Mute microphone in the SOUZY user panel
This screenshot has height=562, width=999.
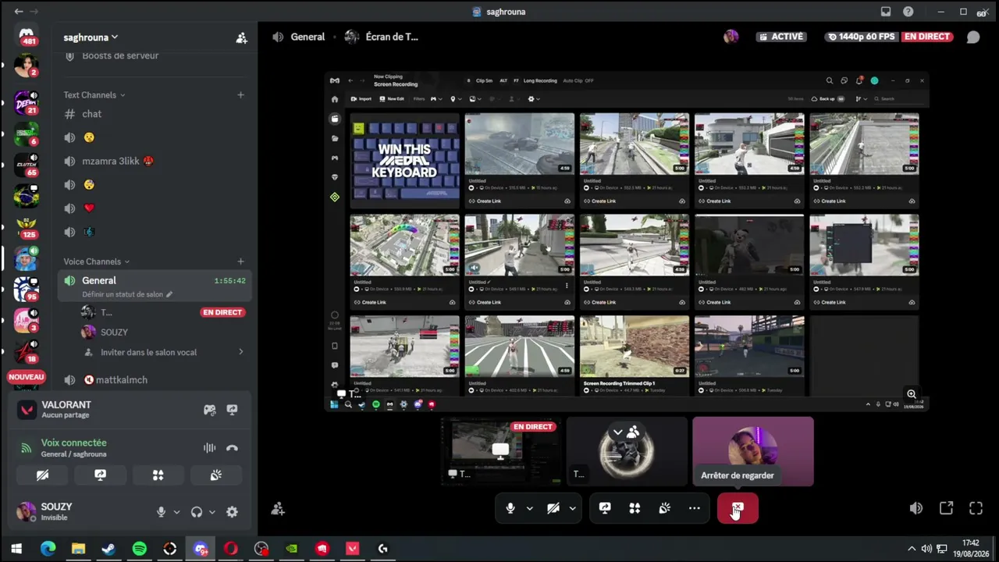click(161, 512)
